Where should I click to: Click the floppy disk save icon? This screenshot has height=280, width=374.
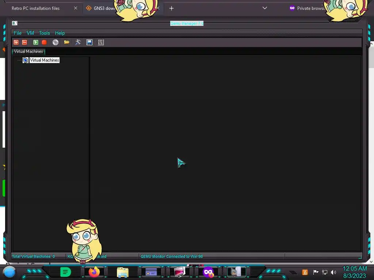[89, 42]
